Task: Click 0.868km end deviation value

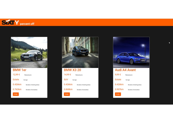Action: [x=68, y=89]
